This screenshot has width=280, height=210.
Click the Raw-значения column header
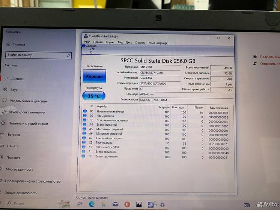[219, 108]
